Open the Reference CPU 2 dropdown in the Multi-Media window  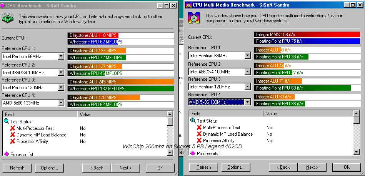pos(247,71)
